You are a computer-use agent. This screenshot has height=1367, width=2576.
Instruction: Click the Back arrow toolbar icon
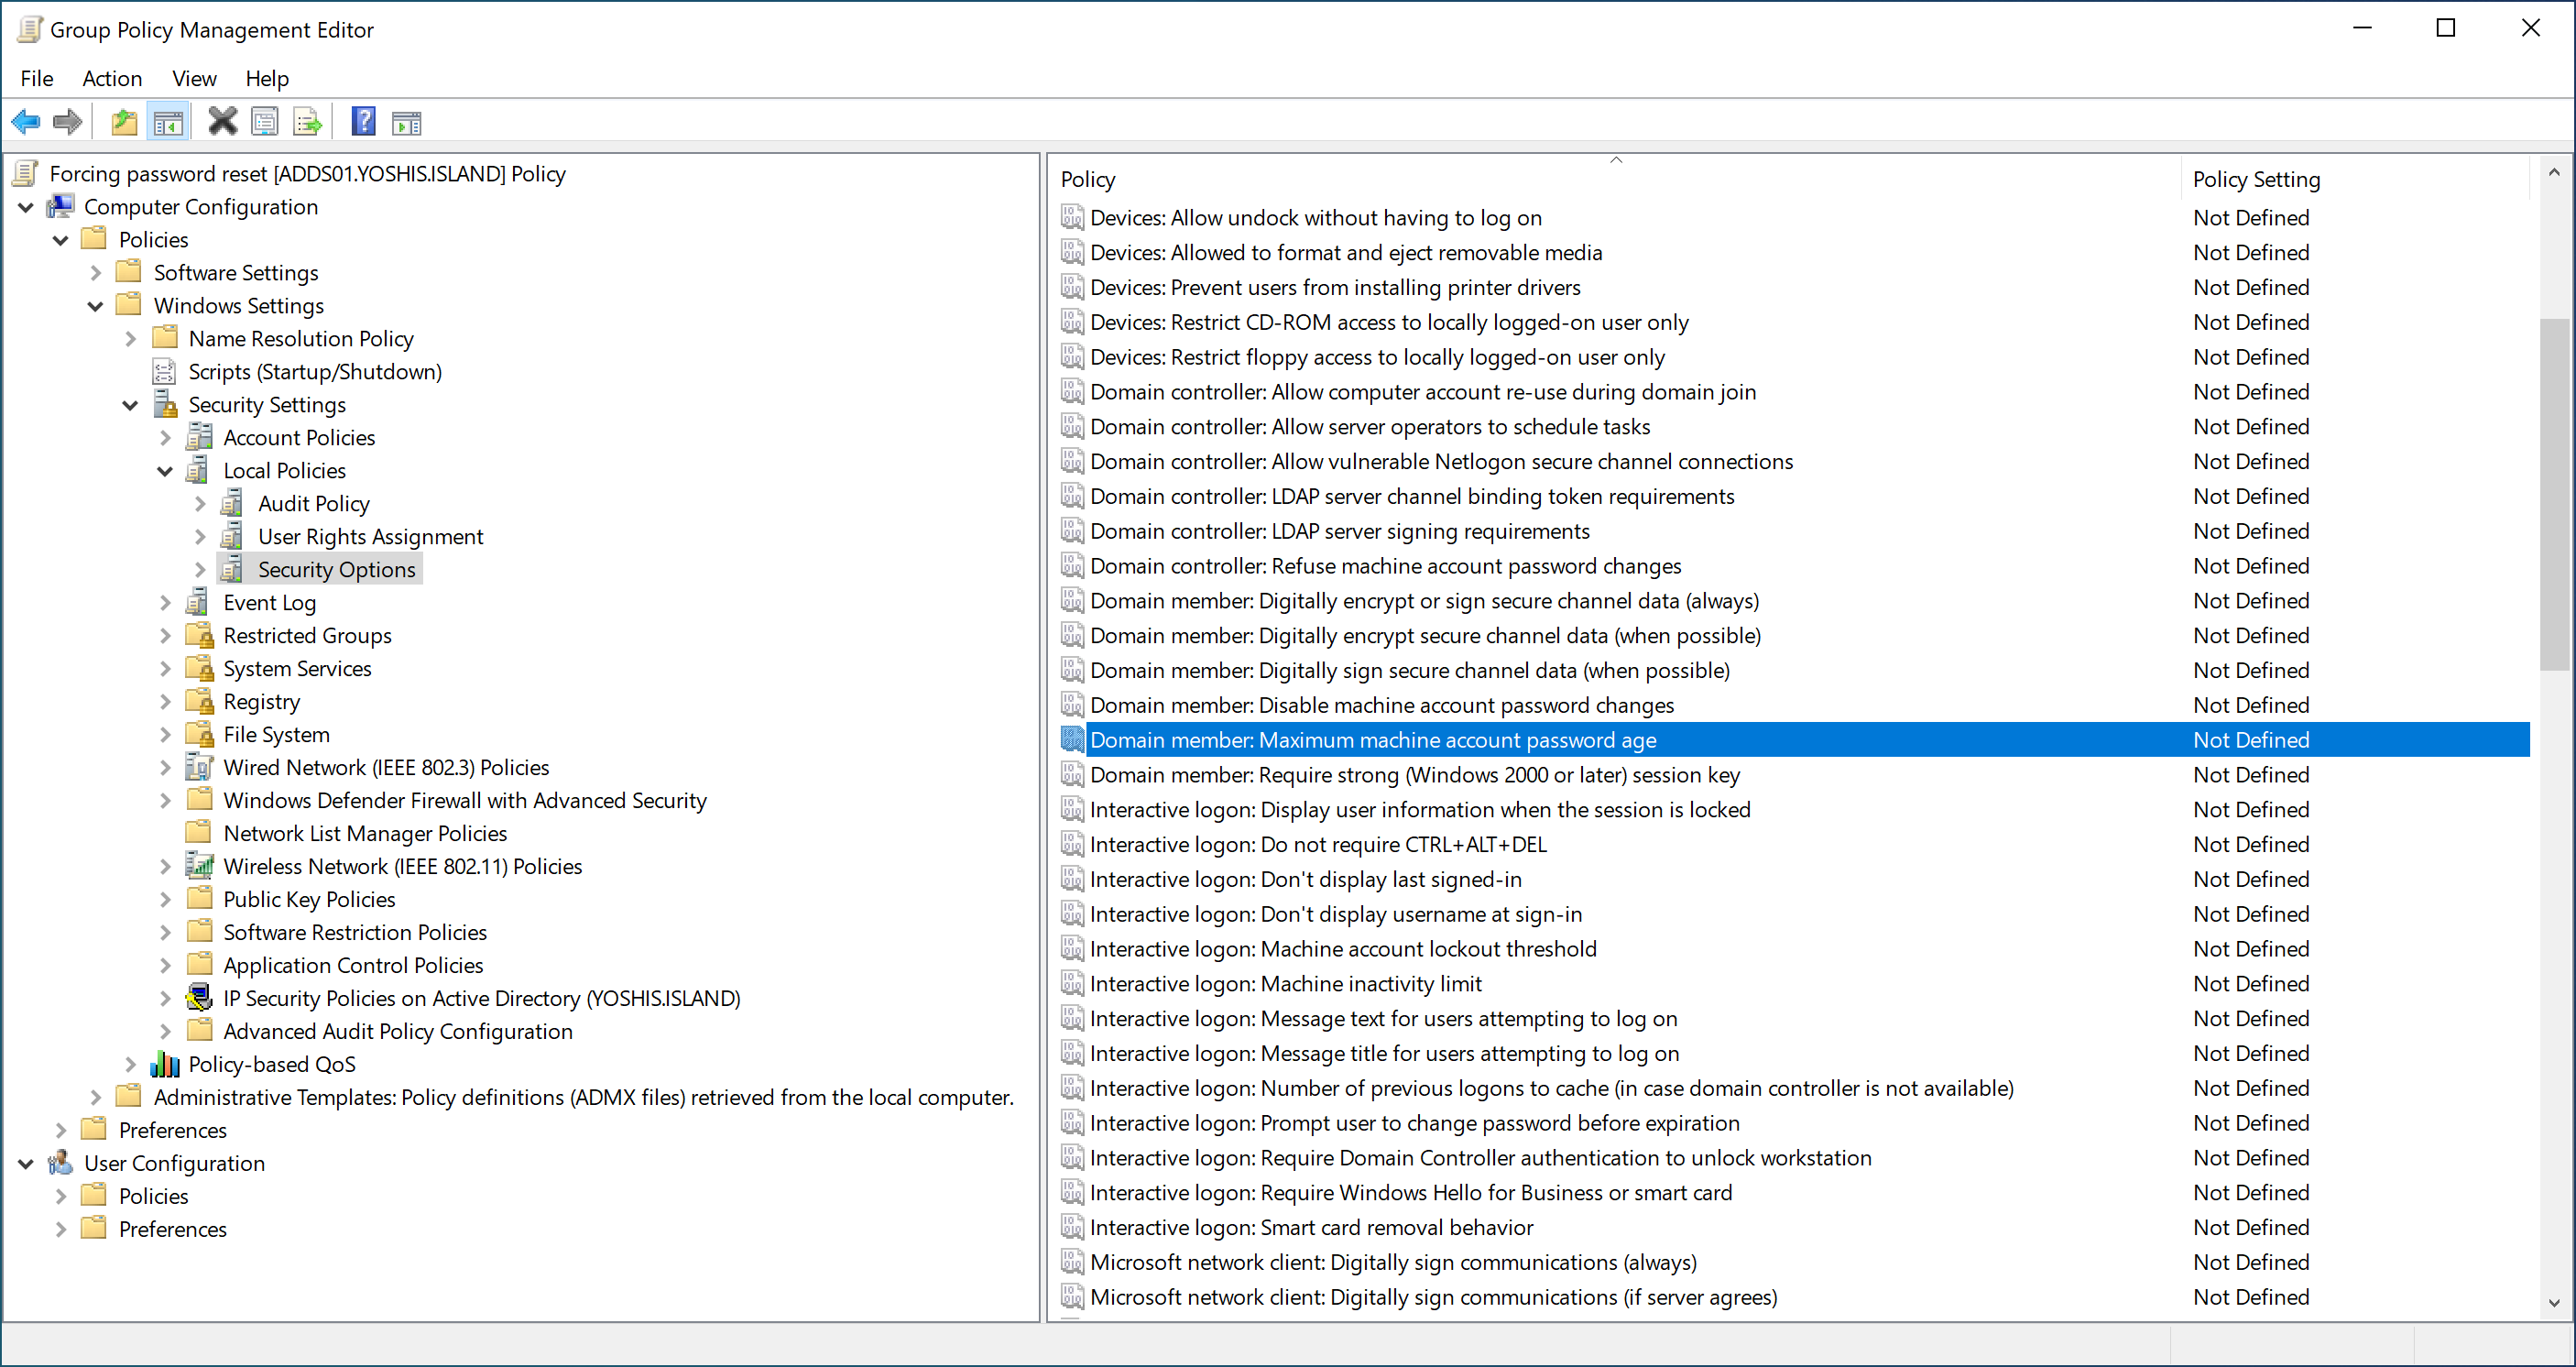(x=26, y=122)
